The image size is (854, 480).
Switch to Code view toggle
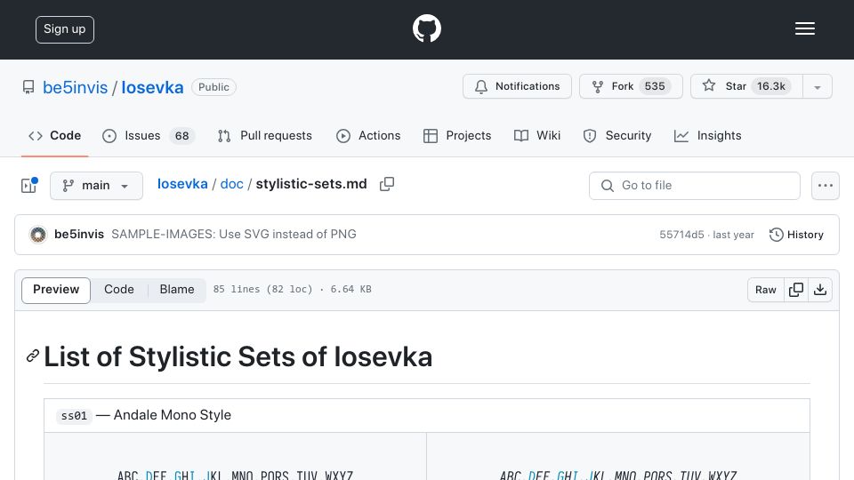click(x=119, y=290)
